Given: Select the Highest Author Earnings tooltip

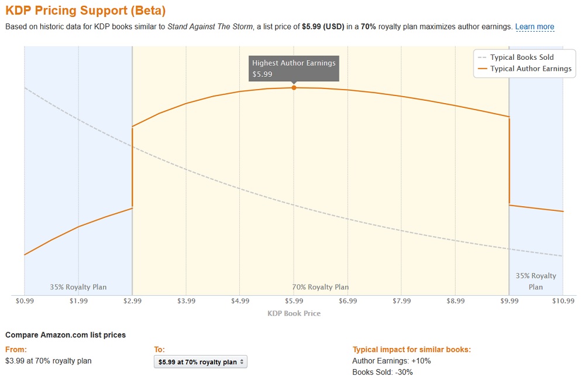Looking at the screenshot, I should (294, 69).
